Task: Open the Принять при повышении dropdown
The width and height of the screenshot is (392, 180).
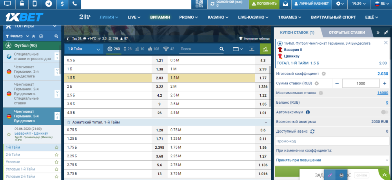Action: coord(332,160)
